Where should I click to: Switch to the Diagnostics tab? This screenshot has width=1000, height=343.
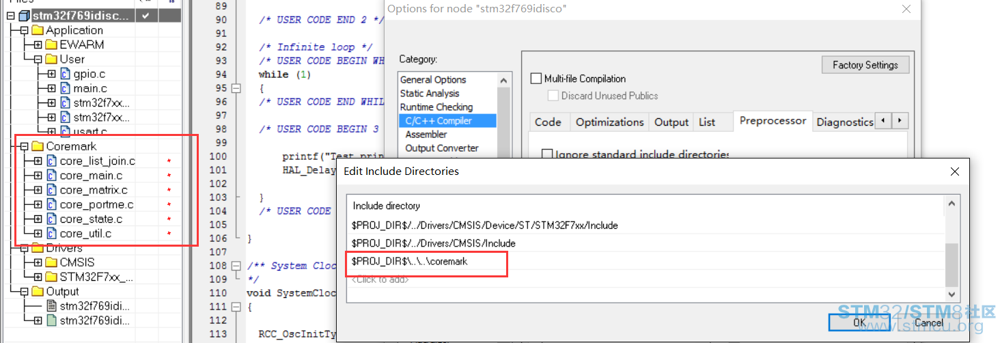844,122
